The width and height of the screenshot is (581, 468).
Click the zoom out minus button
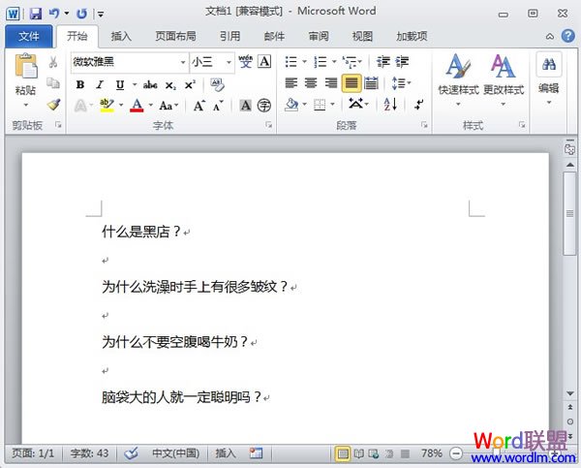(x=456, y=453)
